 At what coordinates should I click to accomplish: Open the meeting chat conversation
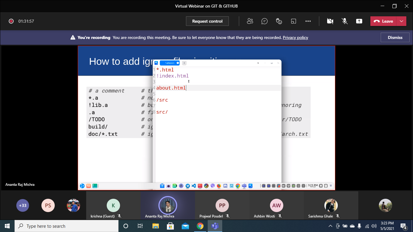coord(265,21)
